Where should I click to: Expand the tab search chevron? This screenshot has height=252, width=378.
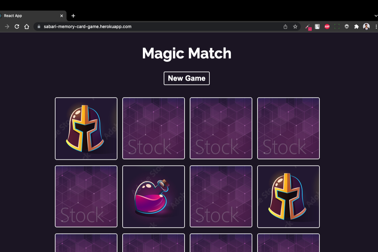(x=376, y=16)
